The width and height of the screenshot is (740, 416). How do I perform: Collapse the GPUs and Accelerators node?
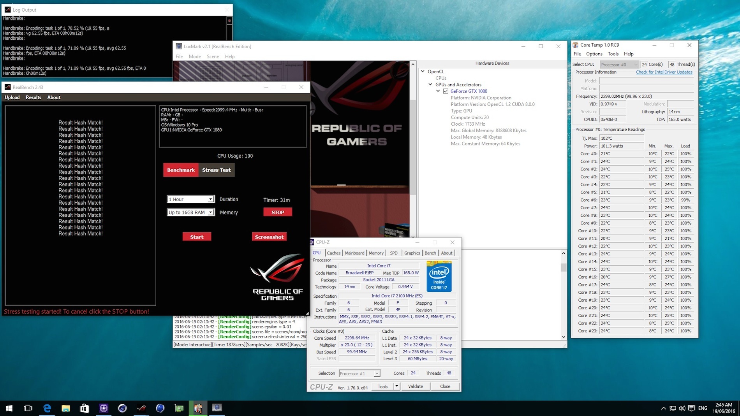pos(430,84)
